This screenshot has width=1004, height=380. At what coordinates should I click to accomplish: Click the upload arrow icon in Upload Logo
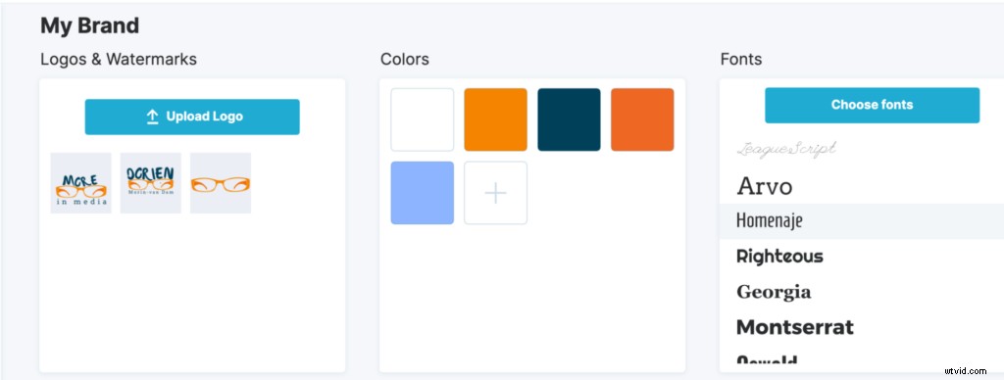(152, 117)
